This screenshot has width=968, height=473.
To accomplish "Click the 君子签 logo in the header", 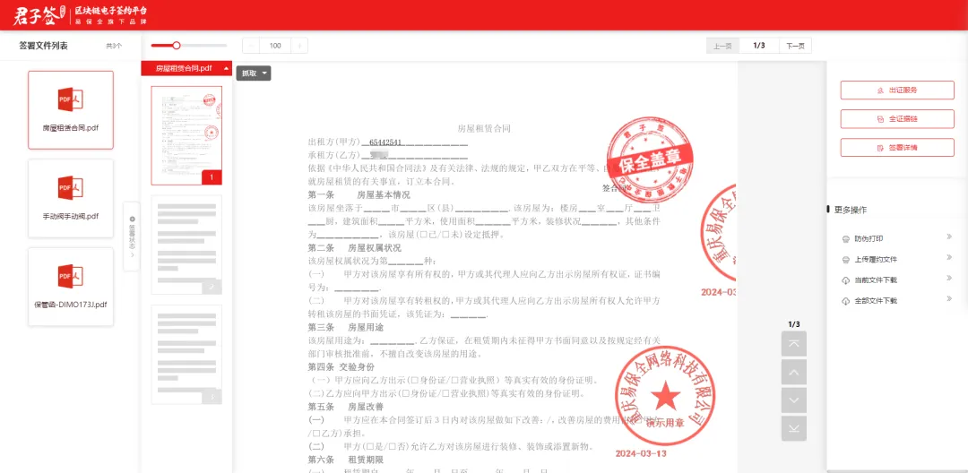I will pyautogui.click(x=39, y=15).
